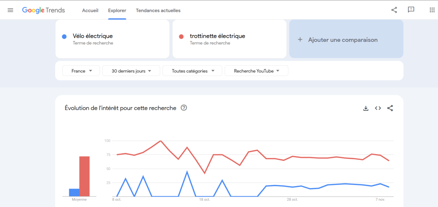Click the Google Trends logo
438x207 pixels.
[x=43, y=10]
